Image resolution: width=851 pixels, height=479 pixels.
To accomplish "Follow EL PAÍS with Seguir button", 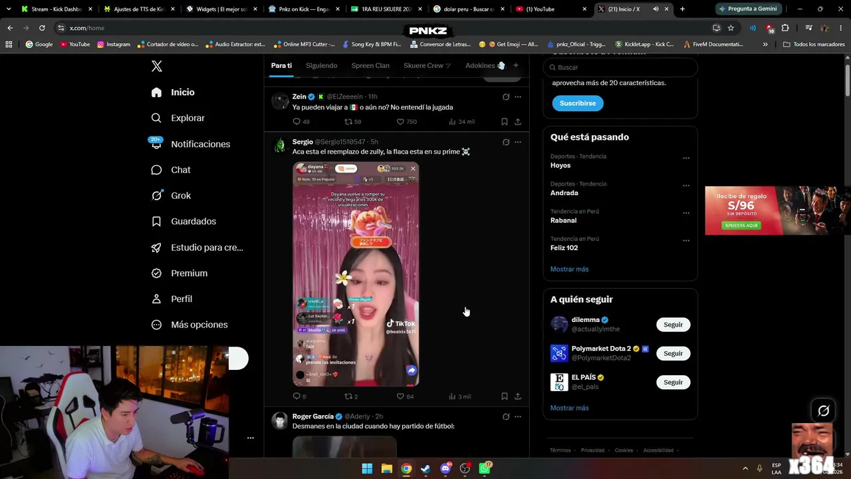I will [673, 383].
